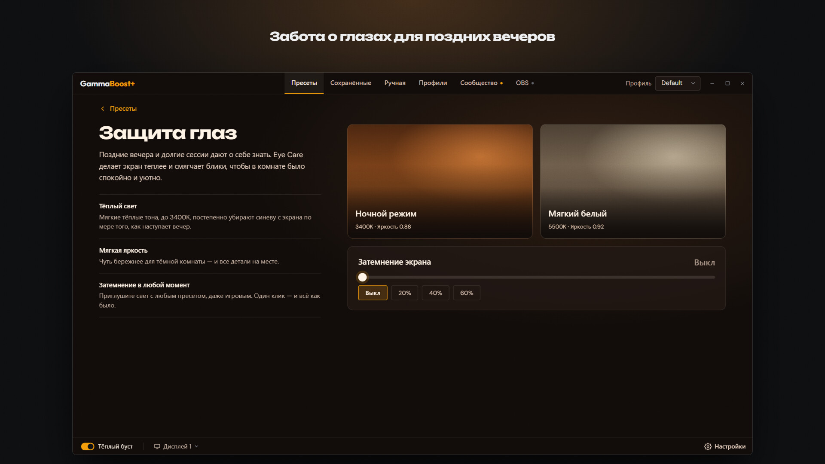Image resolution: width=825 pixels, height=464 pixels.
Task: Set screen dimming to 60%
Action: point(467,293)
